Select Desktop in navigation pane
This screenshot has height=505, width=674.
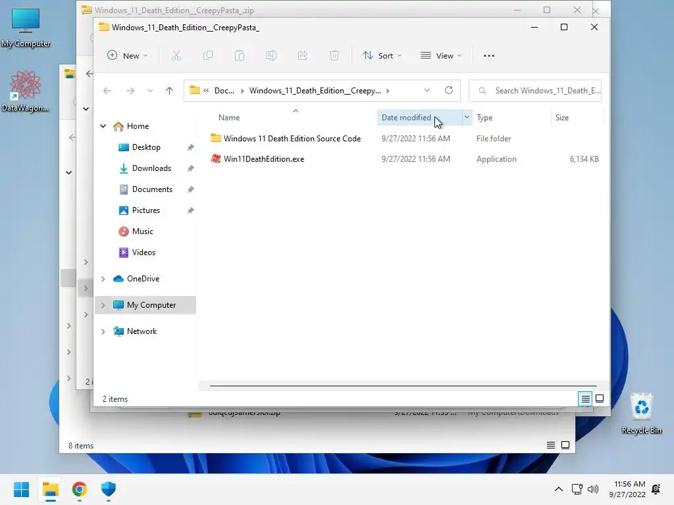point(146,147)
